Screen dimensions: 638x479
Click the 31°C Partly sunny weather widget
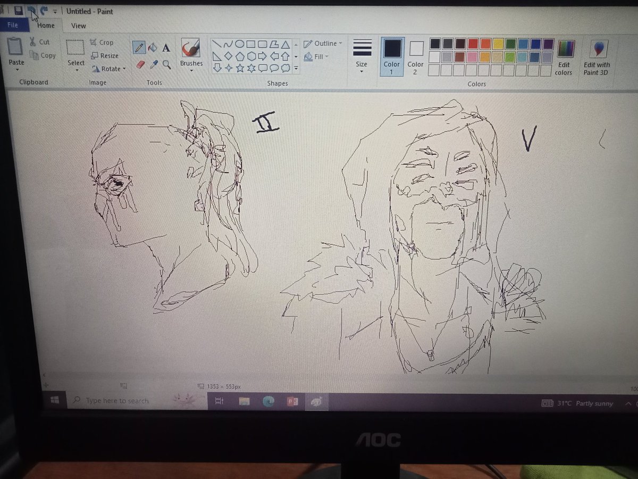(x=578, y=403)
